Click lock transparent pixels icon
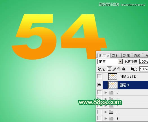 pyautogui.click(x=109, y=69)
